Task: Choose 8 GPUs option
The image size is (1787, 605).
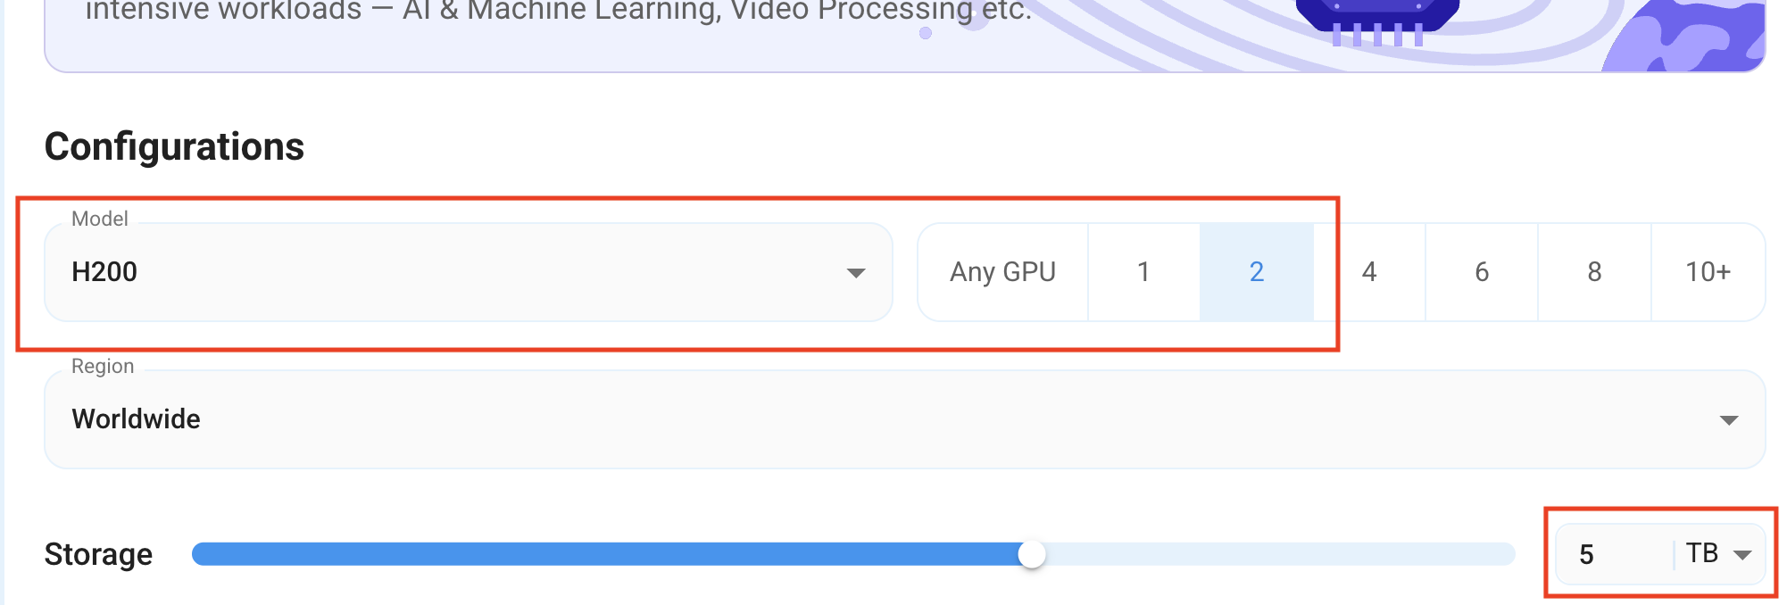Action: tap(1594, 272)
